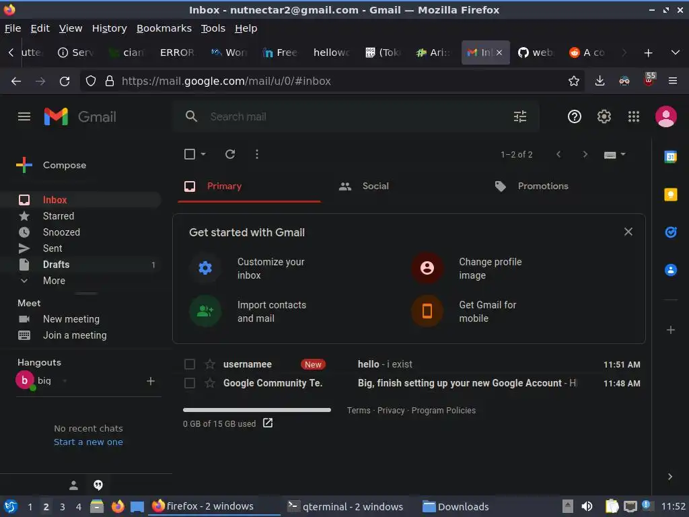Open Gmail main menu hamburger icon

pyautogui.click(x=24, y=116)
